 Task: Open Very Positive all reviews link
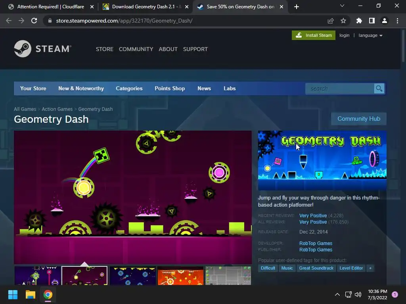[x=313, y=222]
